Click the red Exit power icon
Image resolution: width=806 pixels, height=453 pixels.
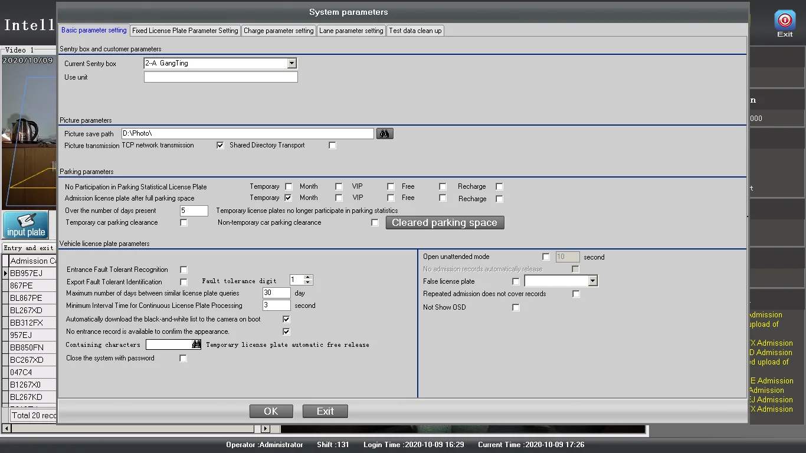coord(784,21)
